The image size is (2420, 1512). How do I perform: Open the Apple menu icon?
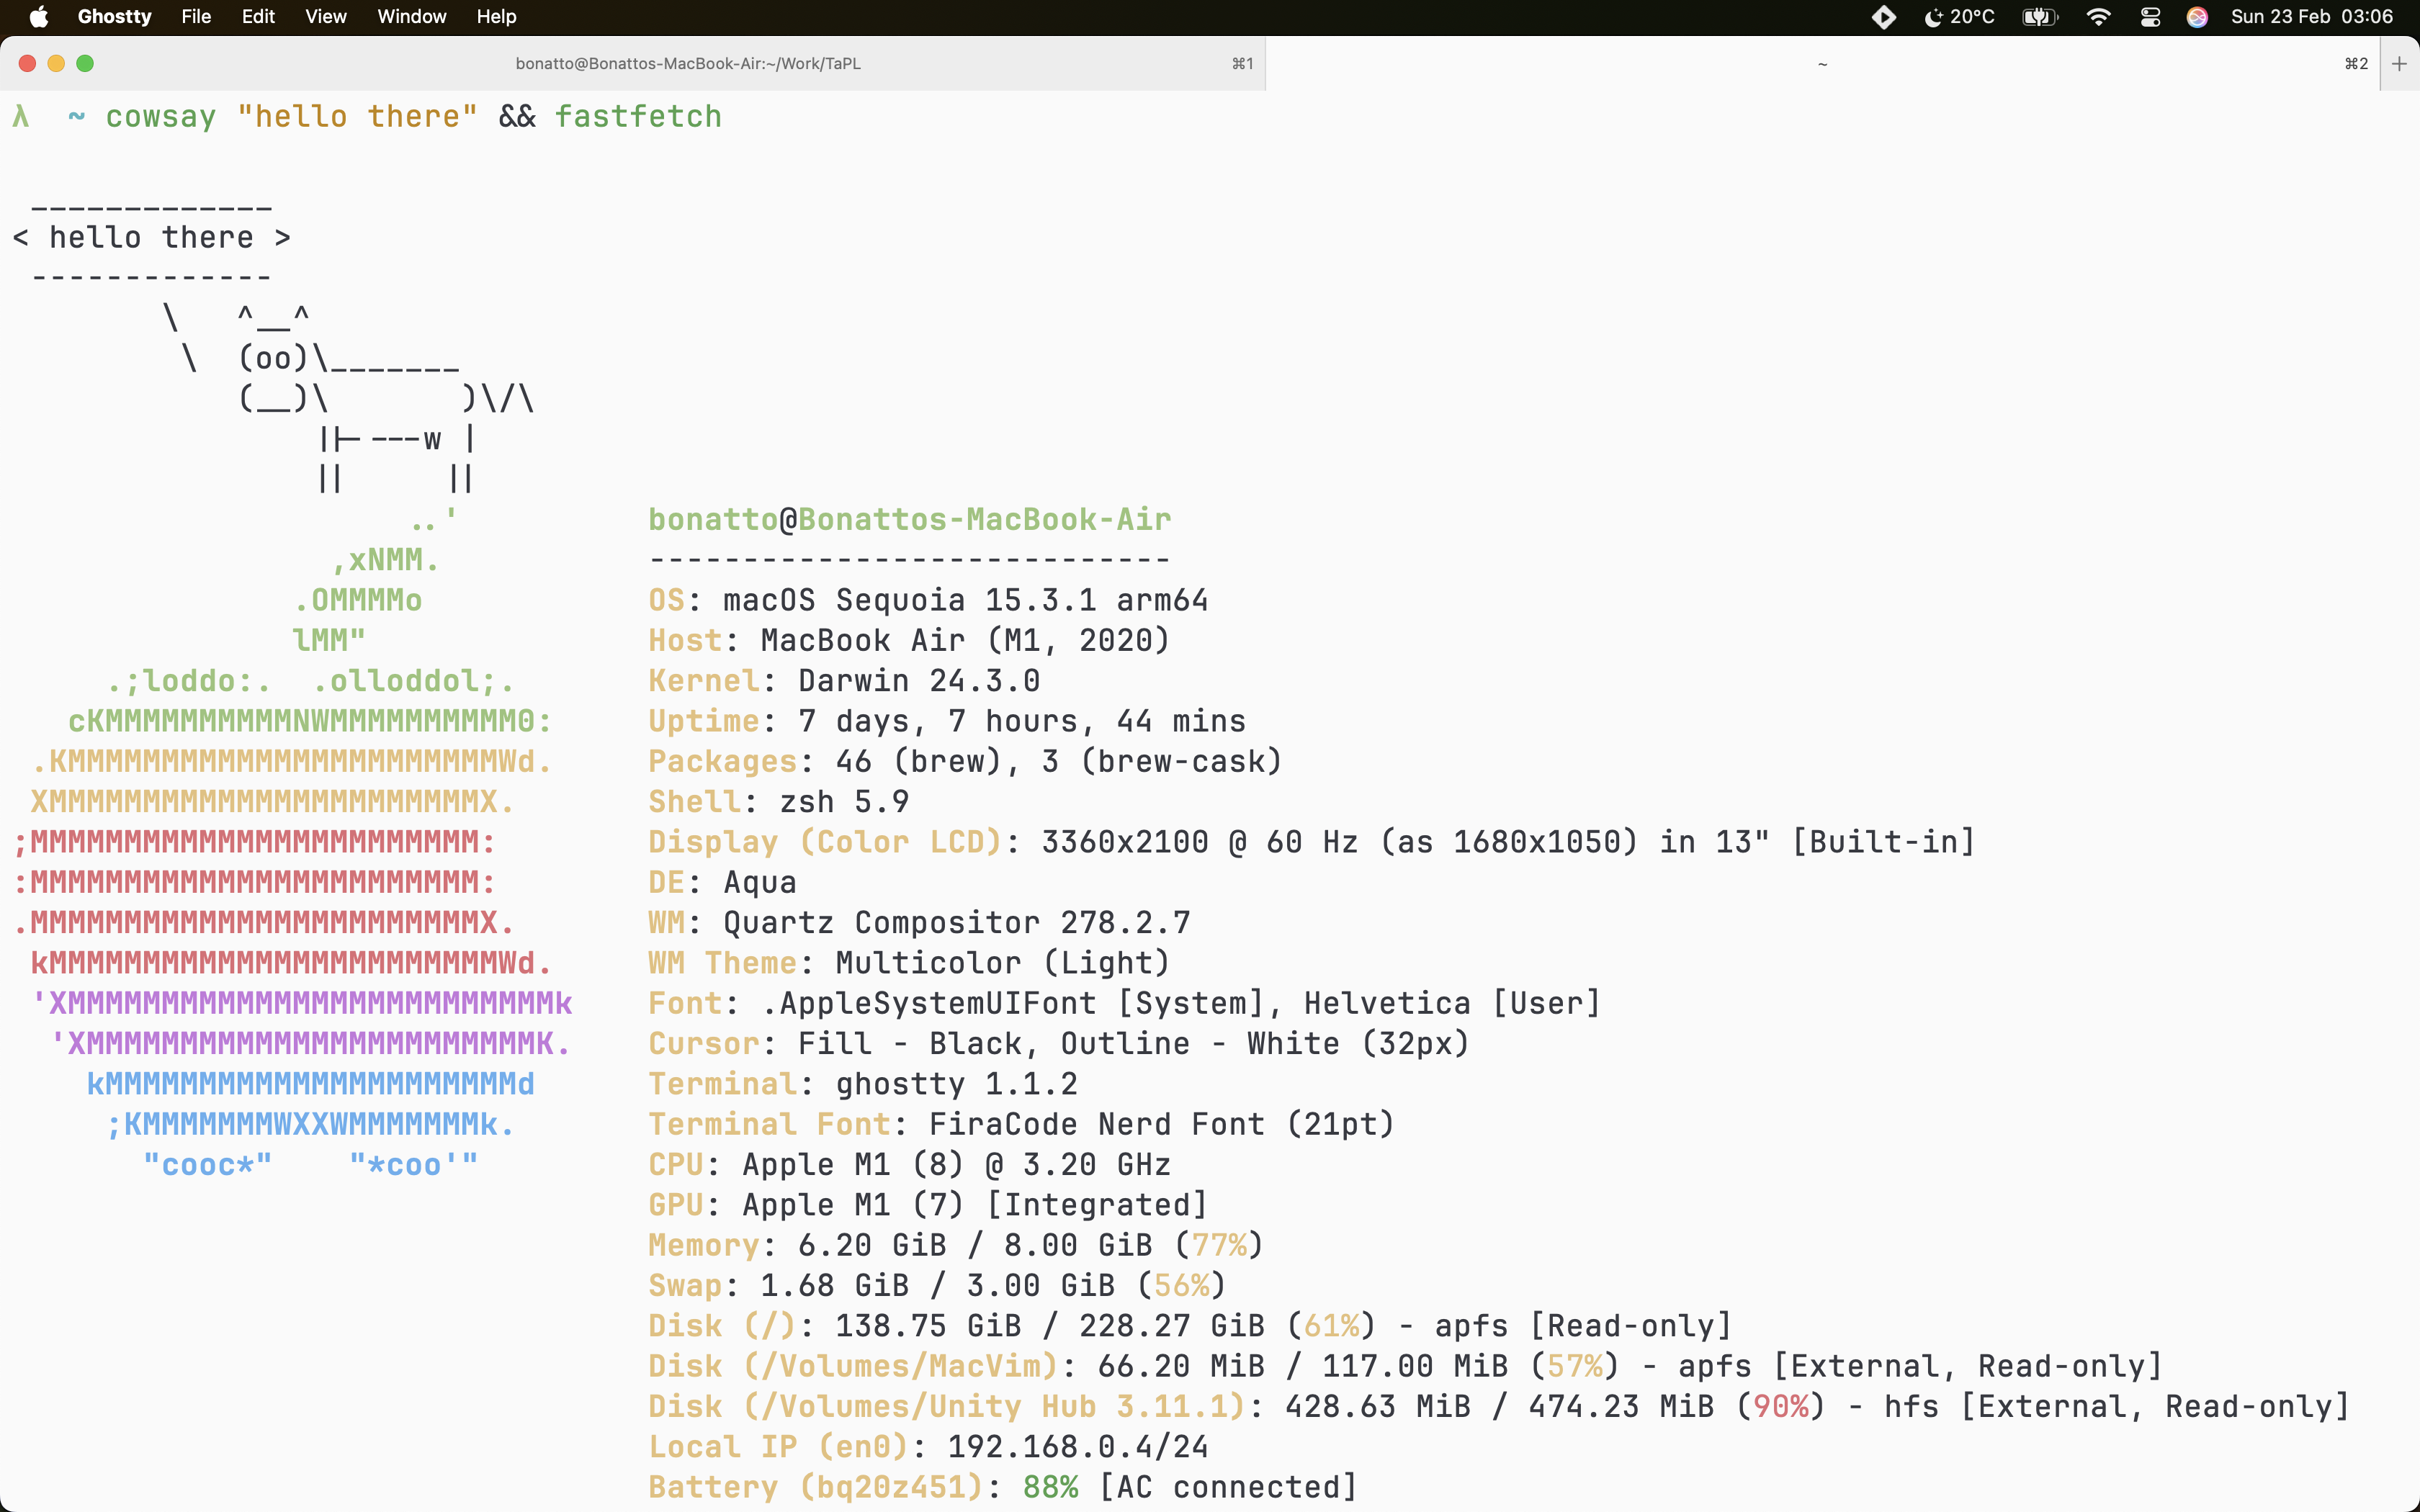pyautogui.click(x=38, y=17)
